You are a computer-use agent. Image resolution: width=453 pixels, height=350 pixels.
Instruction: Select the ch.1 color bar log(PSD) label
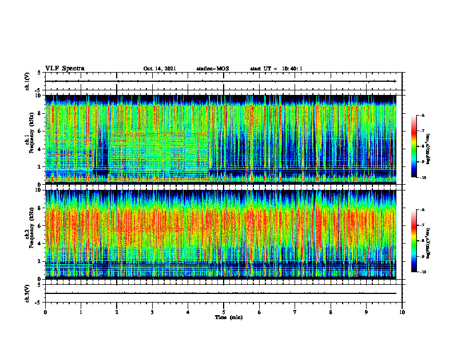(428, 149)
